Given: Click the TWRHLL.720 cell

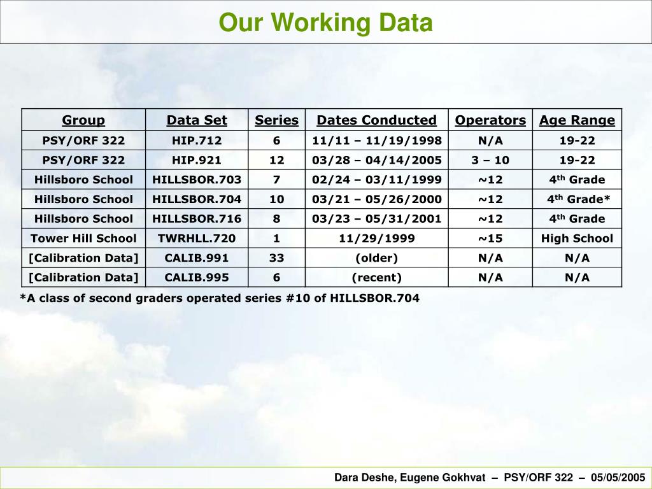Looking at the screenshot, I should (x=197, y=238).
